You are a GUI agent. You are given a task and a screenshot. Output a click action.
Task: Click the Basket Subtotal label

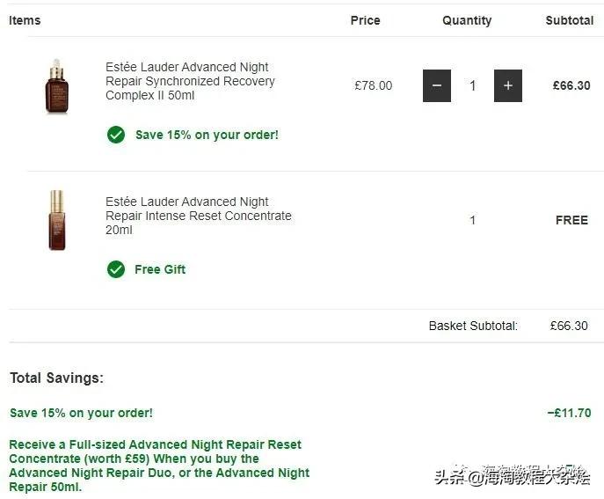[473, 326]
